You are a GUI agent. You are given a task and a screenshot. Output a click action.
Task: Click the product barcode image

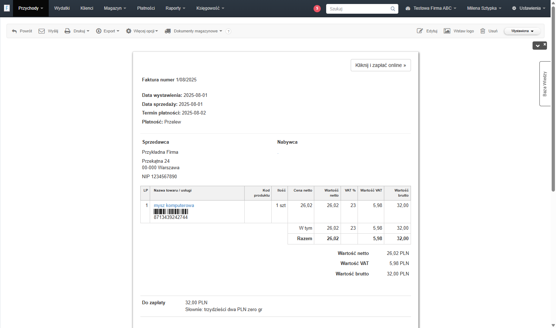(x=171, y=212)
